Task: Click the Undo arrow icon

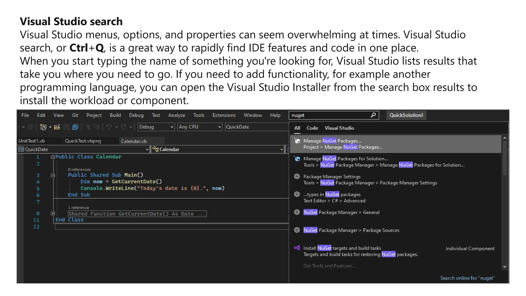Action: (109, 127)
